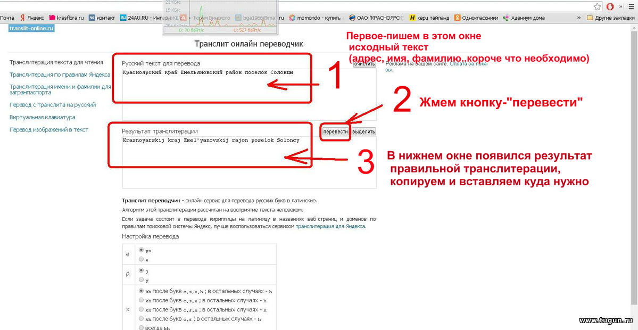
Task: Click the Настройка перевода heading
Action: click(x=150, y=236)
